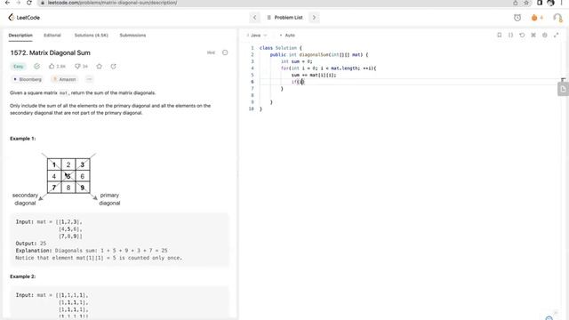
Task: Click the for loop line in the editor
Action: pos(328,68)
